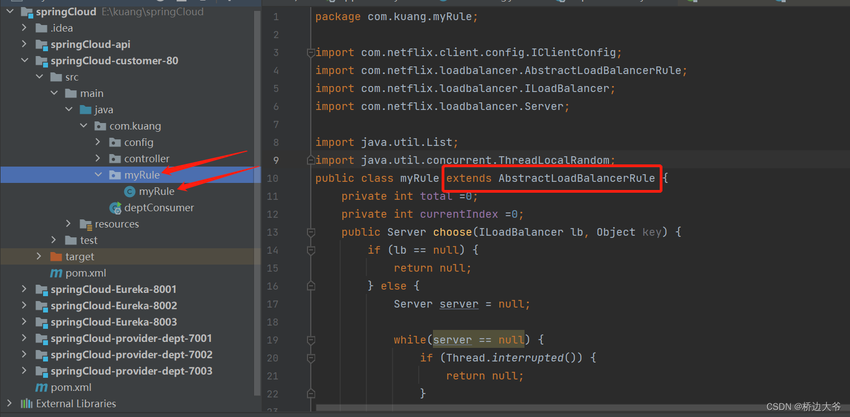Expand springCloud-provider-dept-7002 module
The width and height of the screenshot is (850, 417).
pyautogui.click(x=24, y=354)
